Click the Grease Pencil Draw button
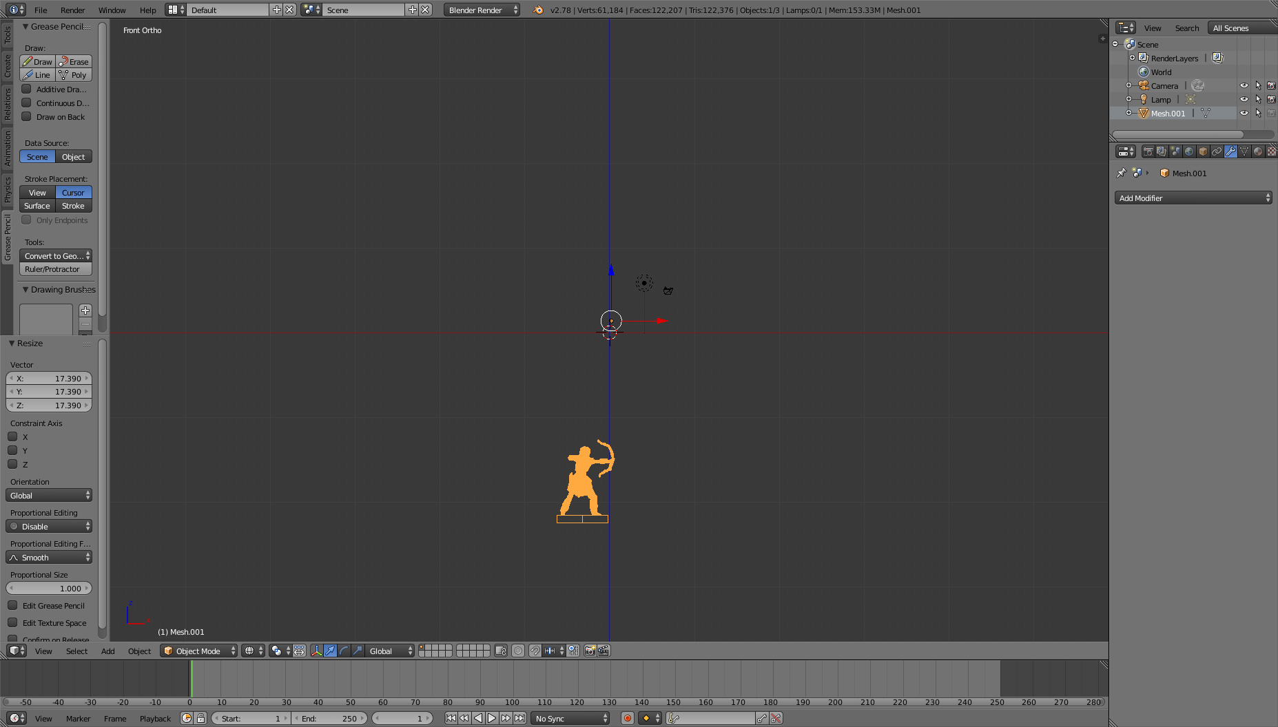This screenshot has height=727, width=1278. coord(38,61)
